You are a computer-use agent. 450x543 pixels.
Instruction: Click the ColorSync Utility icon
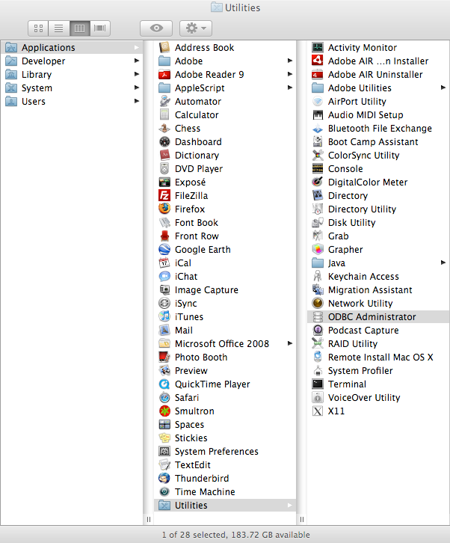[318, 155]
